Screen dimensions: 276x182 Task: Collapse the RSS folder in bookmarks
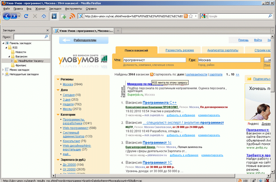pos(6,48)
